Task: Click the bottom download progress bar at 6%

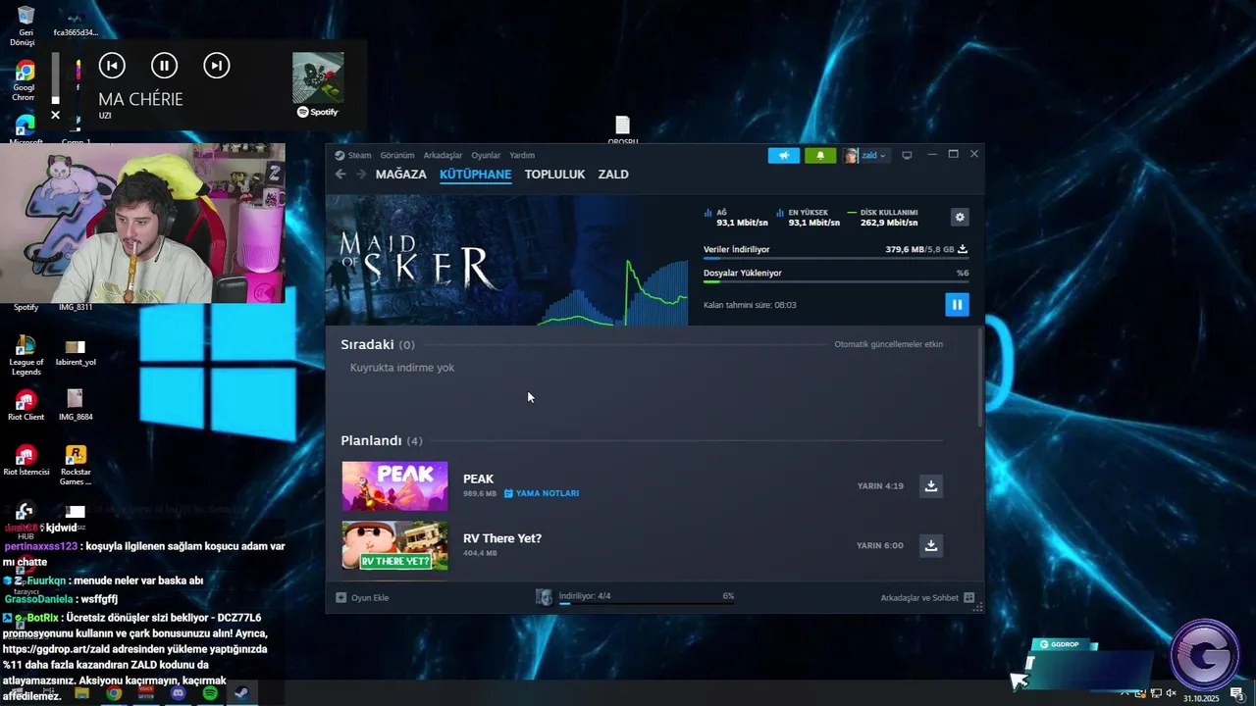Action: tap(647, 603)
